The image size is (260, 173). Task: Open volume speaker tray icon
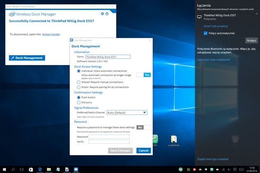coord(229,169)
